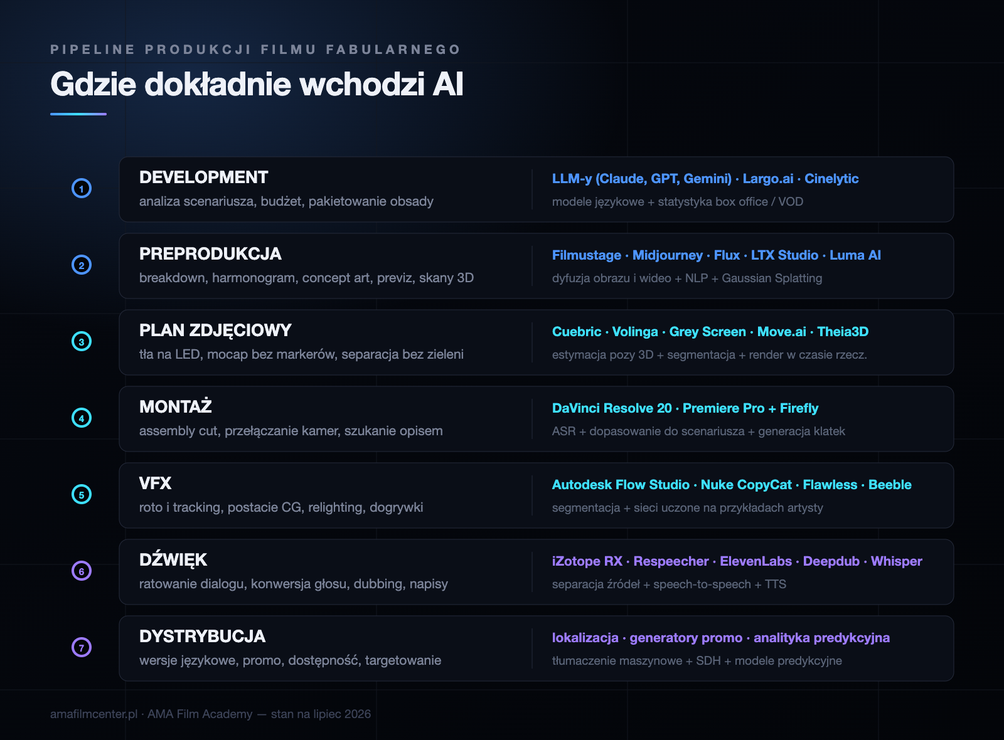Screen dimensions: 1004x740
Task: Click 'analiza scenariusza, budżet, pakietowanie obsady' text
Action: pyautogui.click(x=286, y=201)
